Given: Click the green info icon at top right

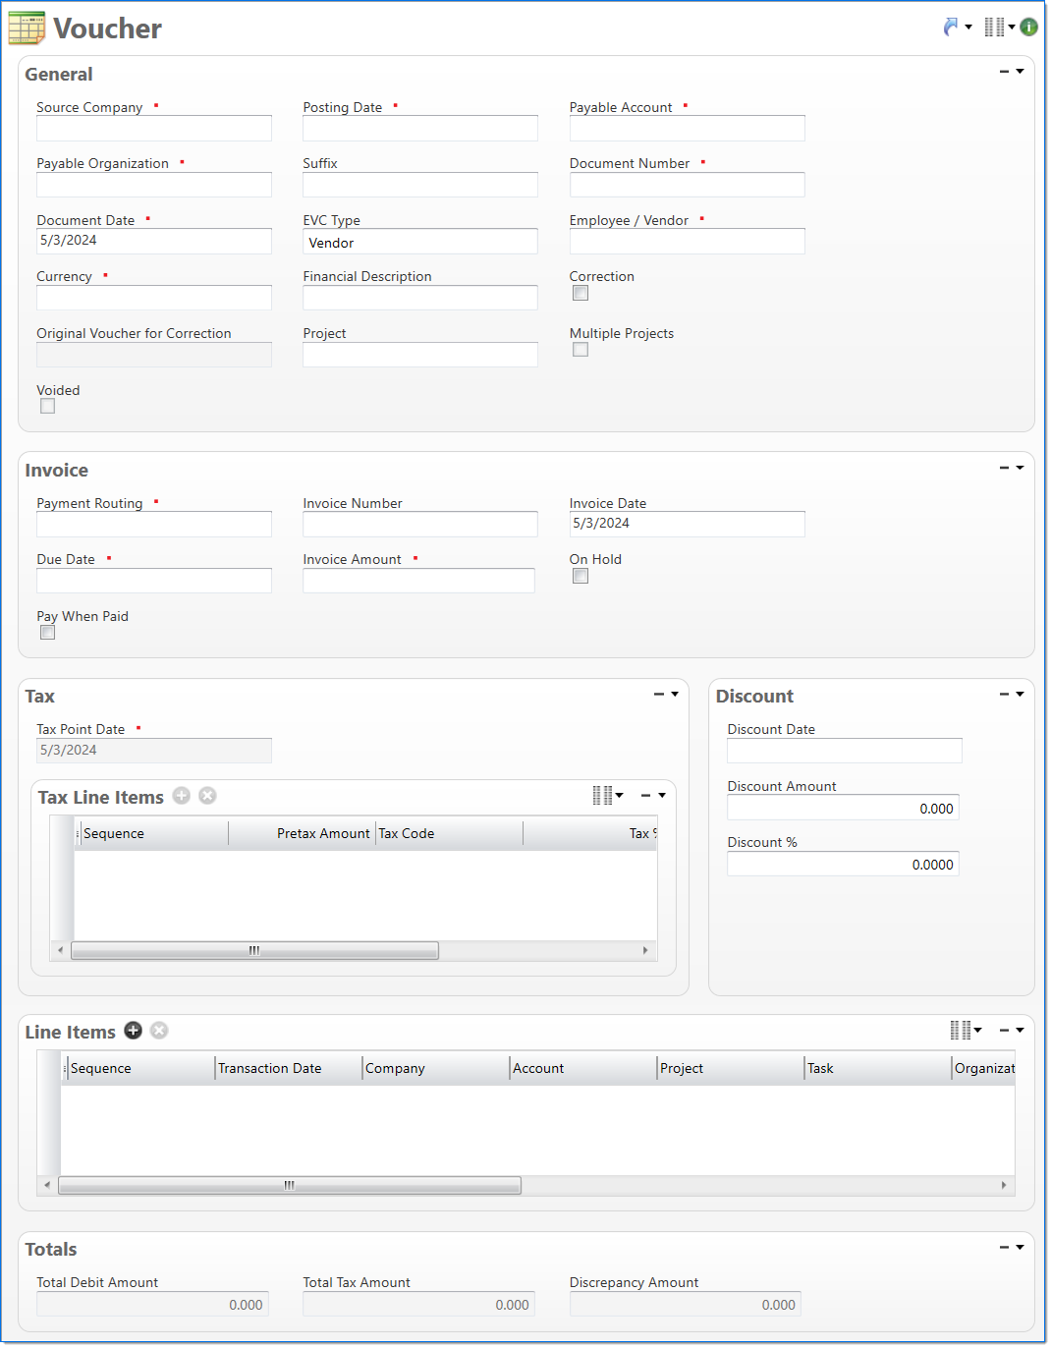Looking at the screenshot, I should (1028, 28).
